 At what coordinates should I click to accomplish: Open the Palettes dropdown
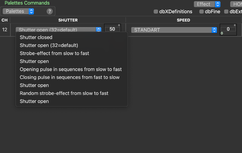(18, 11)
